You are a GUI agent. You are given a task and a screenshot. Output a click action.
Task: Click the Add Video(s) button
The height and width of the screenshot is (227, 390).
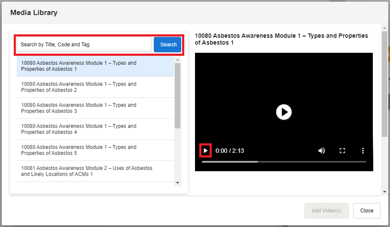point(326,211)
